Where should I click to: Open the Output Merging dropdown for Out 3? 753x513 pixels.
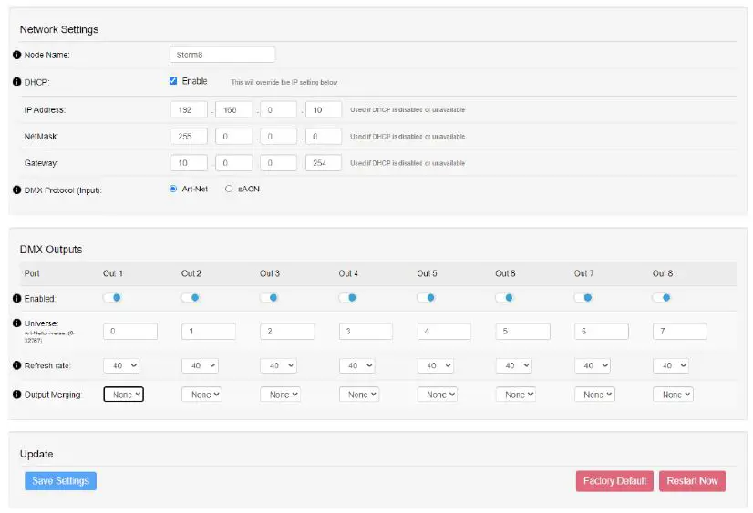281,395
